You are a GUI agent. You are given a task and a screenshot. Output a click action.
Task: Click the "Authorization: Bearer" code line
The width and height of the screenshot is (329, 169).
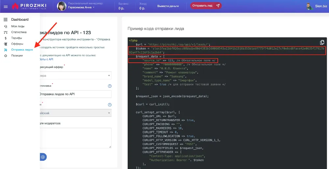[176, 160]
